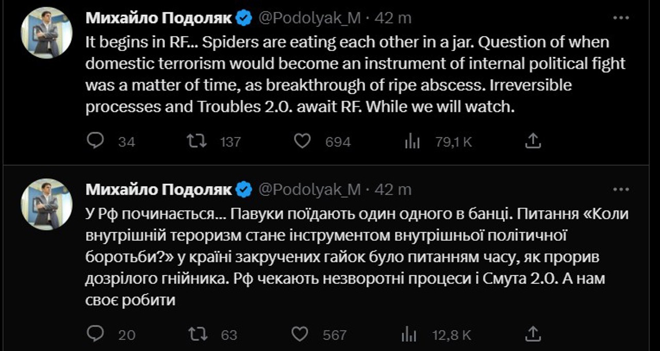This screenshot has width=660, height=351.
Task: View analytics of the Ukrainian tweet
Action: (x=410, y=335)
